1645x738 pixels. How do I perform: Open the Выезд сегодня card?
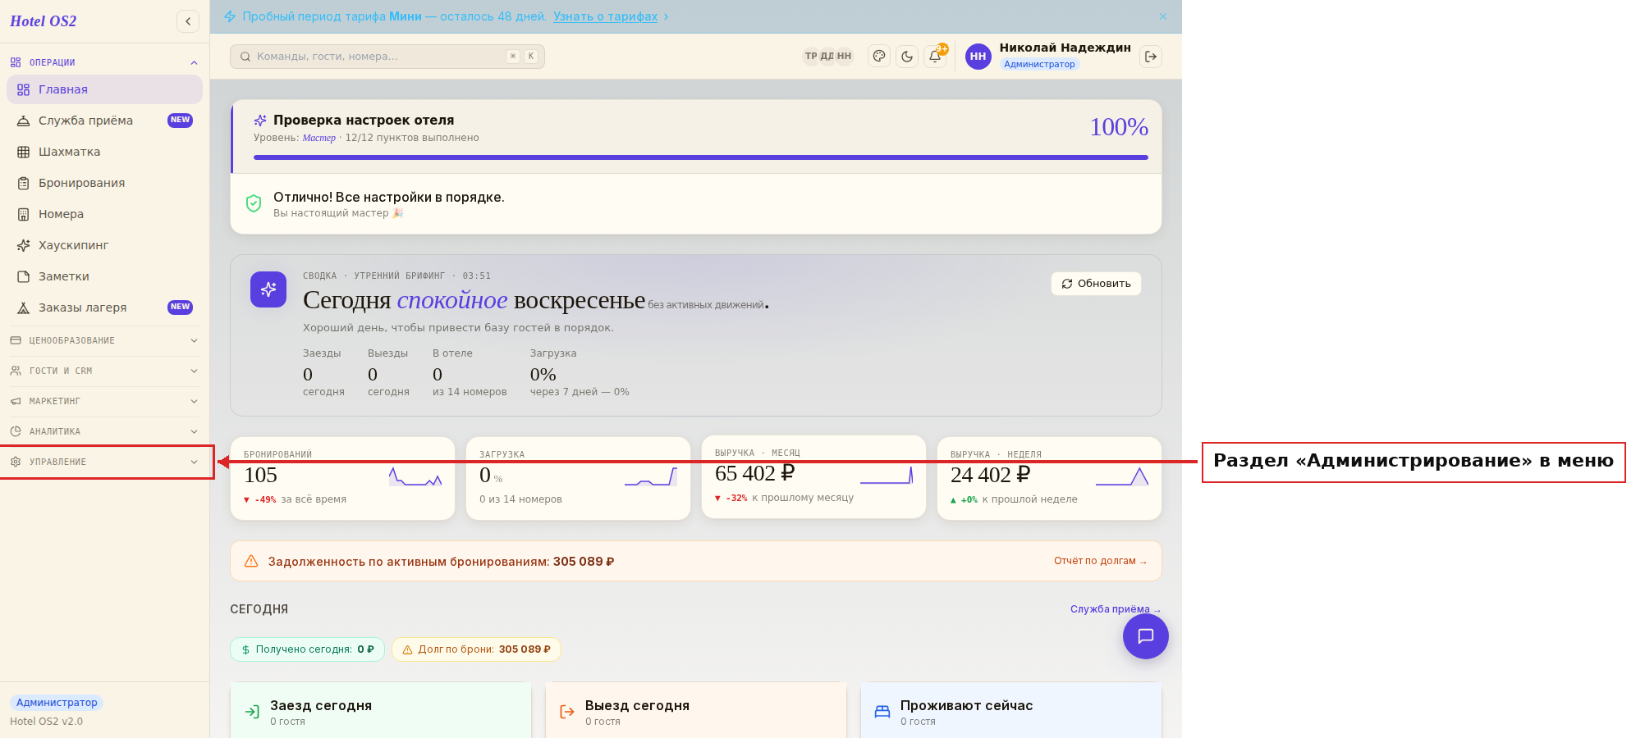pos(696,710)
